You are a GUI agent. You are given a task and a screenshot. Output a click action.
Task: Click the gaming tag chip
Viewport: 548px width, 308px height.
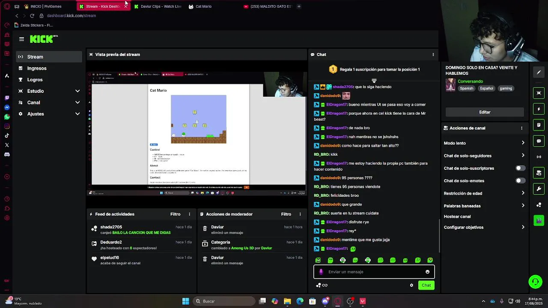coord(506,89)
